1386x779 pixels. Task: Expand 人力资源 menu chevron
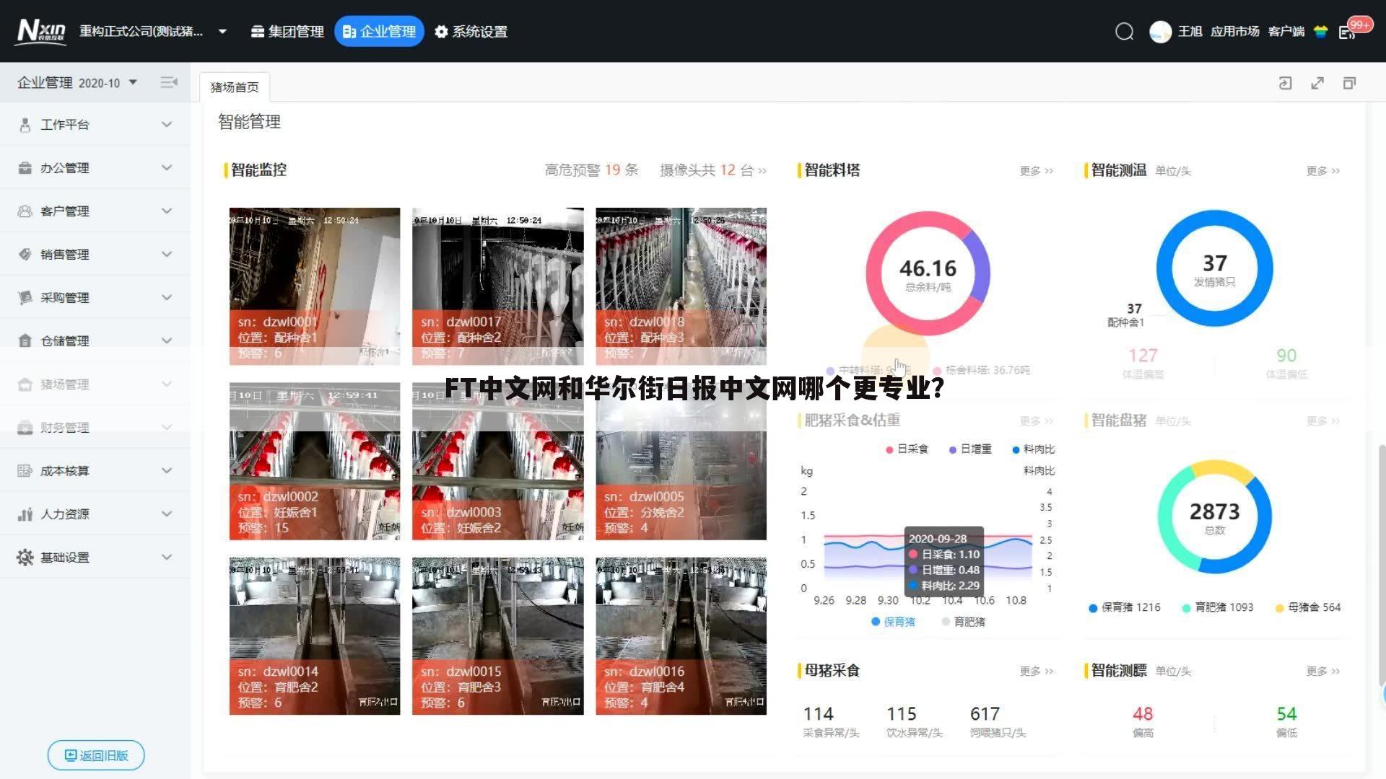[x=167, y=514]
